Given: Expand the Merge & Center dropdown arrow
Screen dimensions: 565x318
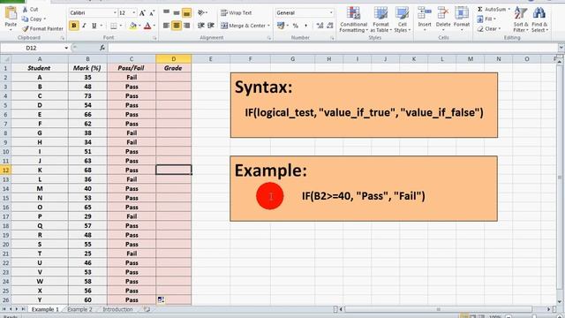Looking at the screenshot, I should pyautogui.click(x=268, y=26).
